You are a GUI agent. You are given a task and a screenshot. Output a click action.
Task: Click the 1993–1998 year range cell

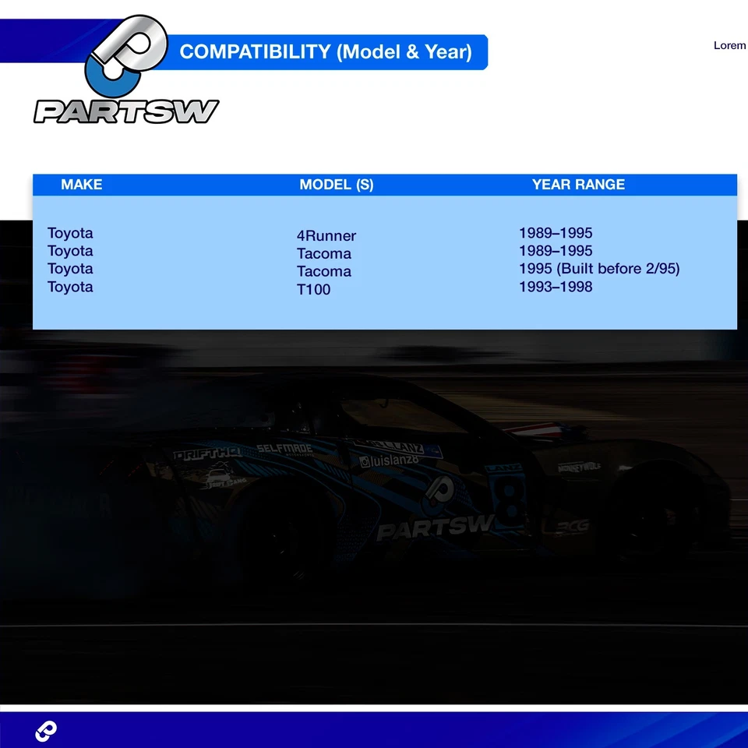[556, 287]
